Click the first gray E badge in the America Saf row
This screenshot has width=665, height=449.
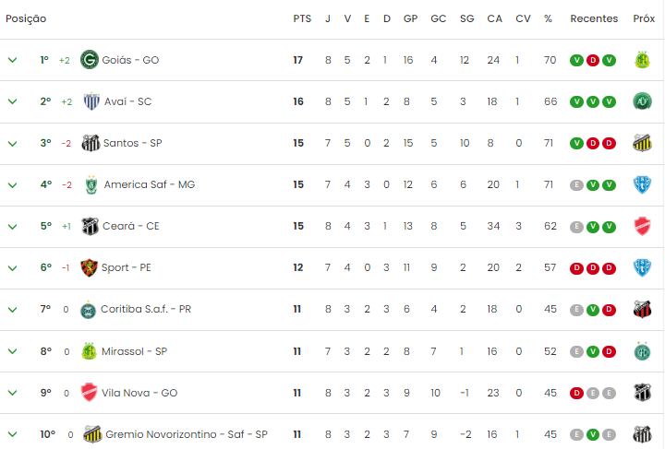pyautogui.click(x=576, y=185)
